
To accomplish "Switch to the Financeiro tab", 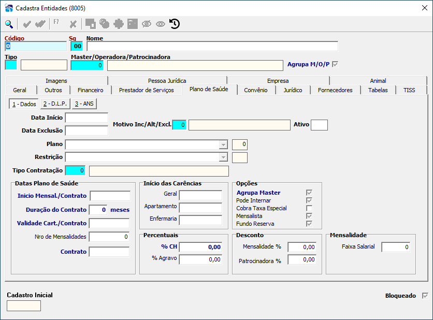I will point(90,90).
